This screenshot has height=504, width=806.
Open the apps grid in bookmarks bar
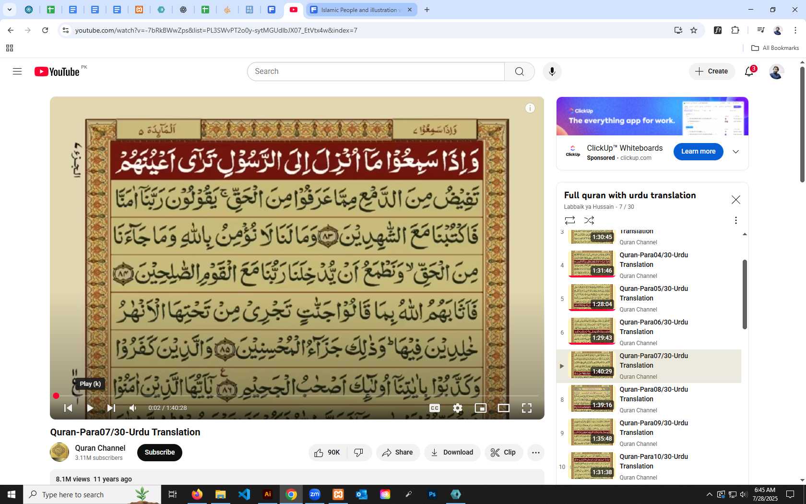10,48
